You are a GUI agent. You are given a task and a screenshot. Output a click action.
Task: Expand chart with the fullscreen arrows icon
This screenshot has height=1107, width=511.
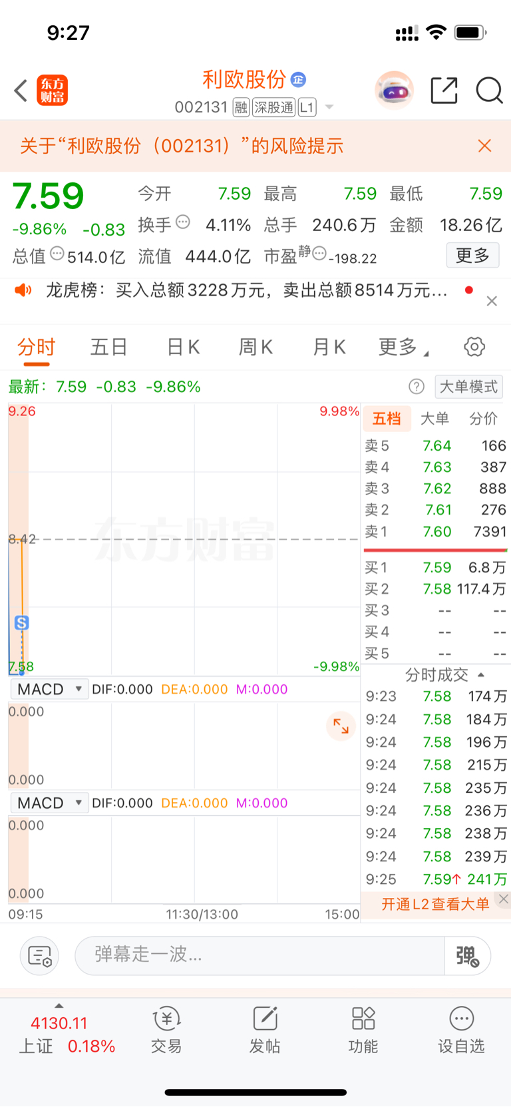(341, 726)
